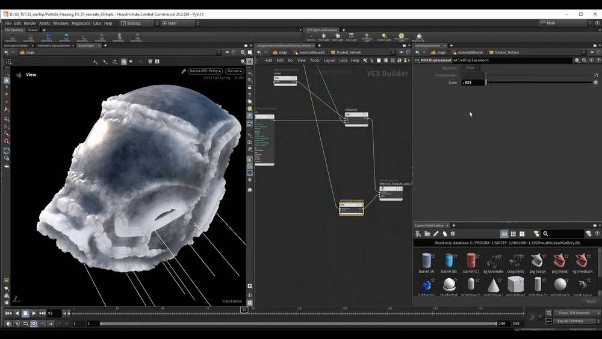This screenshot has width=602, height=339.
Task: Open the Karma XPU Persp renderer dropdown
Action: pyautogui.click(x=205, y=71)
